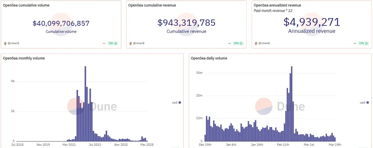Click the 'Jan 6th' axis label
The width and height of the screenshot is (373, 148).
click(231, 144)
